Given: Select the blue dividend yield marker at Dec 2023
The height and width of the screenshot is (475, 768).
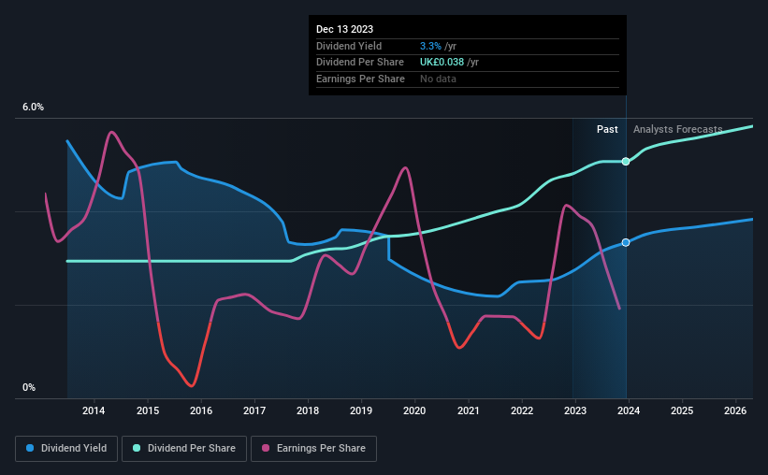Looking at the screenshot, I should tap(626, 242).
